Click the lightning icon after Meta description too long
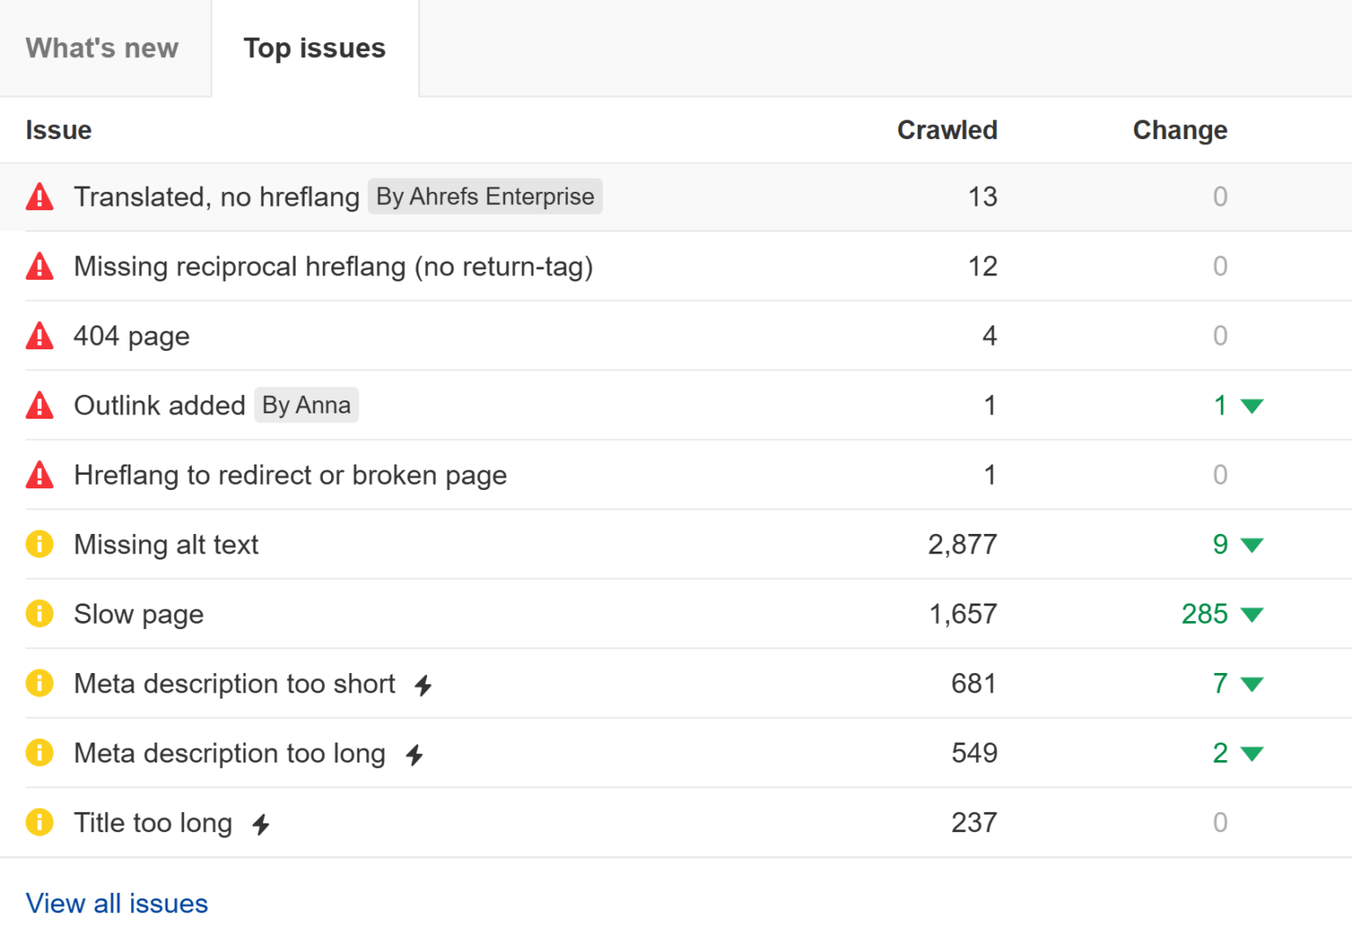The height and width of the screenshot is (936, 1352). tap(415, 755)
